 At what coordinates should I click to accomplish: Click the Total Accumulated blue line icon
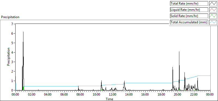coord(213,22)
